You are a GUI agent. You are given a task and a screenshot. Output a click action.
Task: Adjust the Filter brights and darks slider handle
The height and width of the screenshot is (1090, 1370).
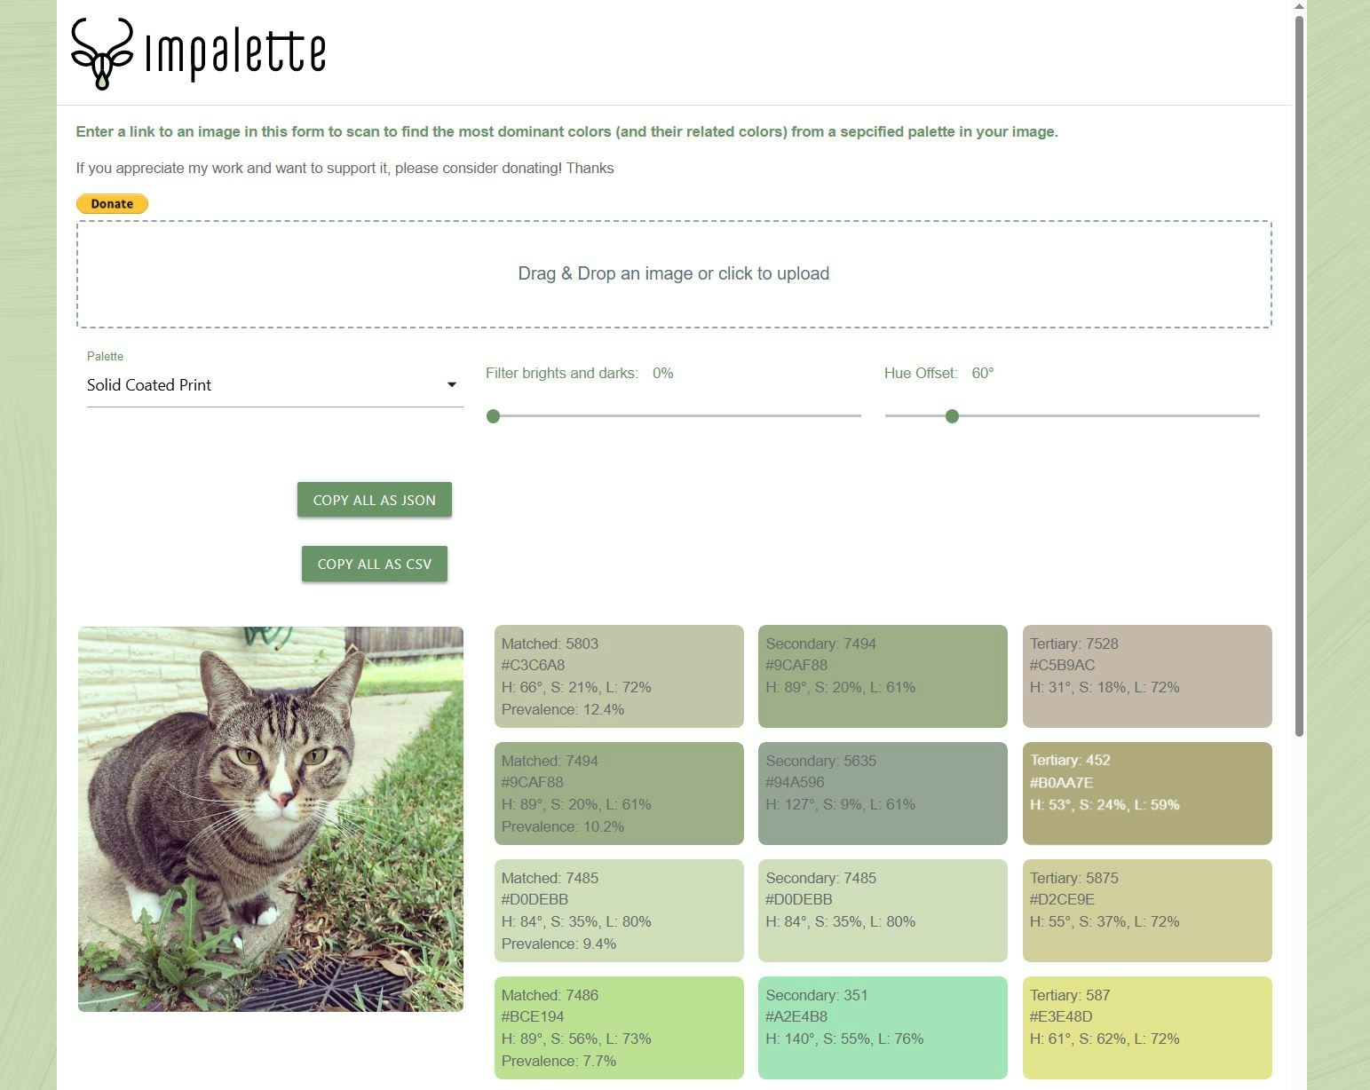click(x=494, y=416)
